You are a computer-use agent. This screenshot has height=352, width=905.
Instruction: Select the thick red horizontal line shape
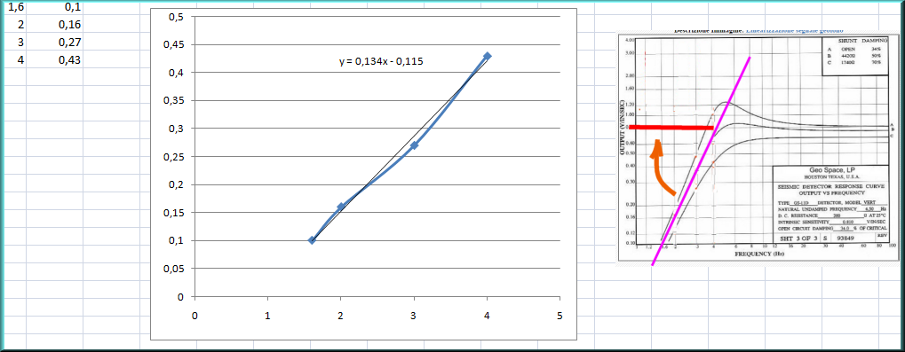click(671, 128)
